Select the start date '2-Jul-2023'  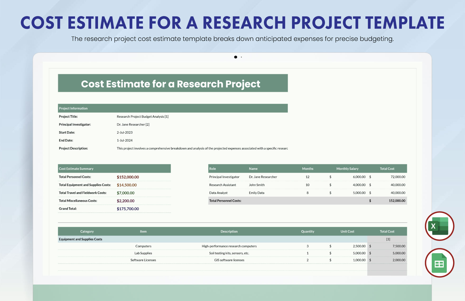pos(125,132)
